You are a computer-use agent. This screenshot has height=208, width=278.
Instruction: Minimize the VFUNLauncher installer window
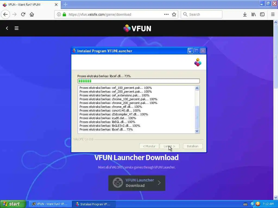tap(190, 51)
